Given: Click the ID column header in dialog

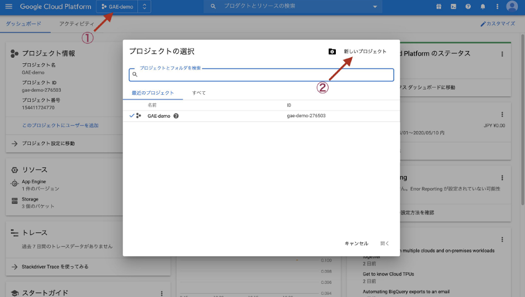Looking at the screenshot, I should [x=289, y=105].
